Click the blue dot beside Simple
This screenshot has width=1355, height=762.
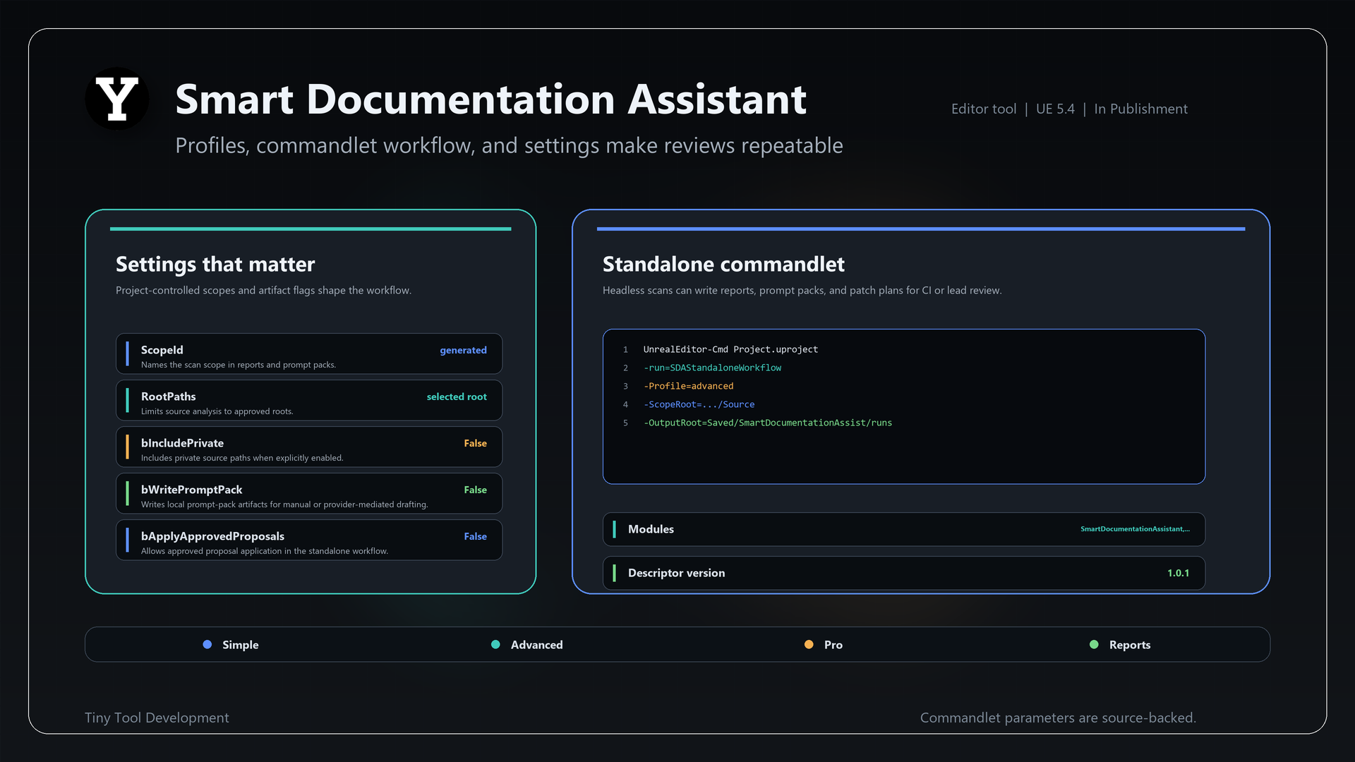point(207,644)
